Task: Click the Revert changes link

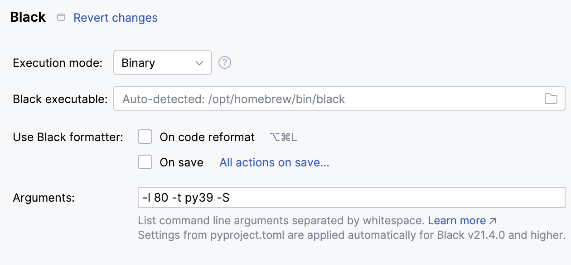Action: pyautogui.click(x=115, y=17)
